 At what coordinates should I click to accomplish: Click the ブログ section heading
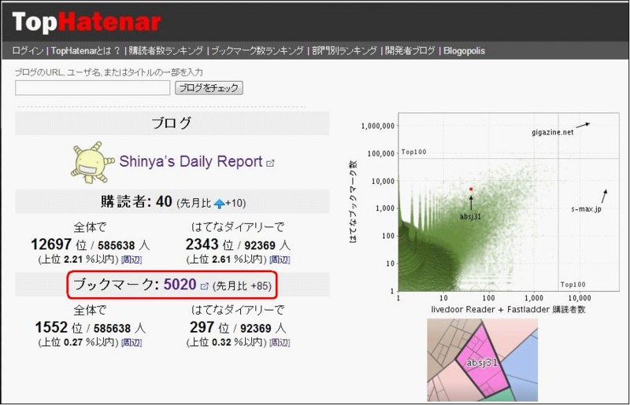point(172,123)
